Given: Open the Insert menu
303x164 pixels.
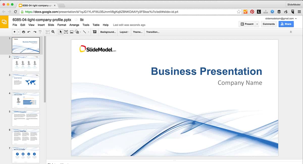Looking at the screenshot, I should click(x=41, y=25).
